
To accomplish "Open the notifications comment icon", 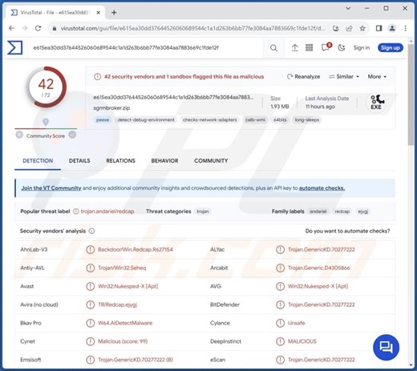I will click(x=326, y=48).
